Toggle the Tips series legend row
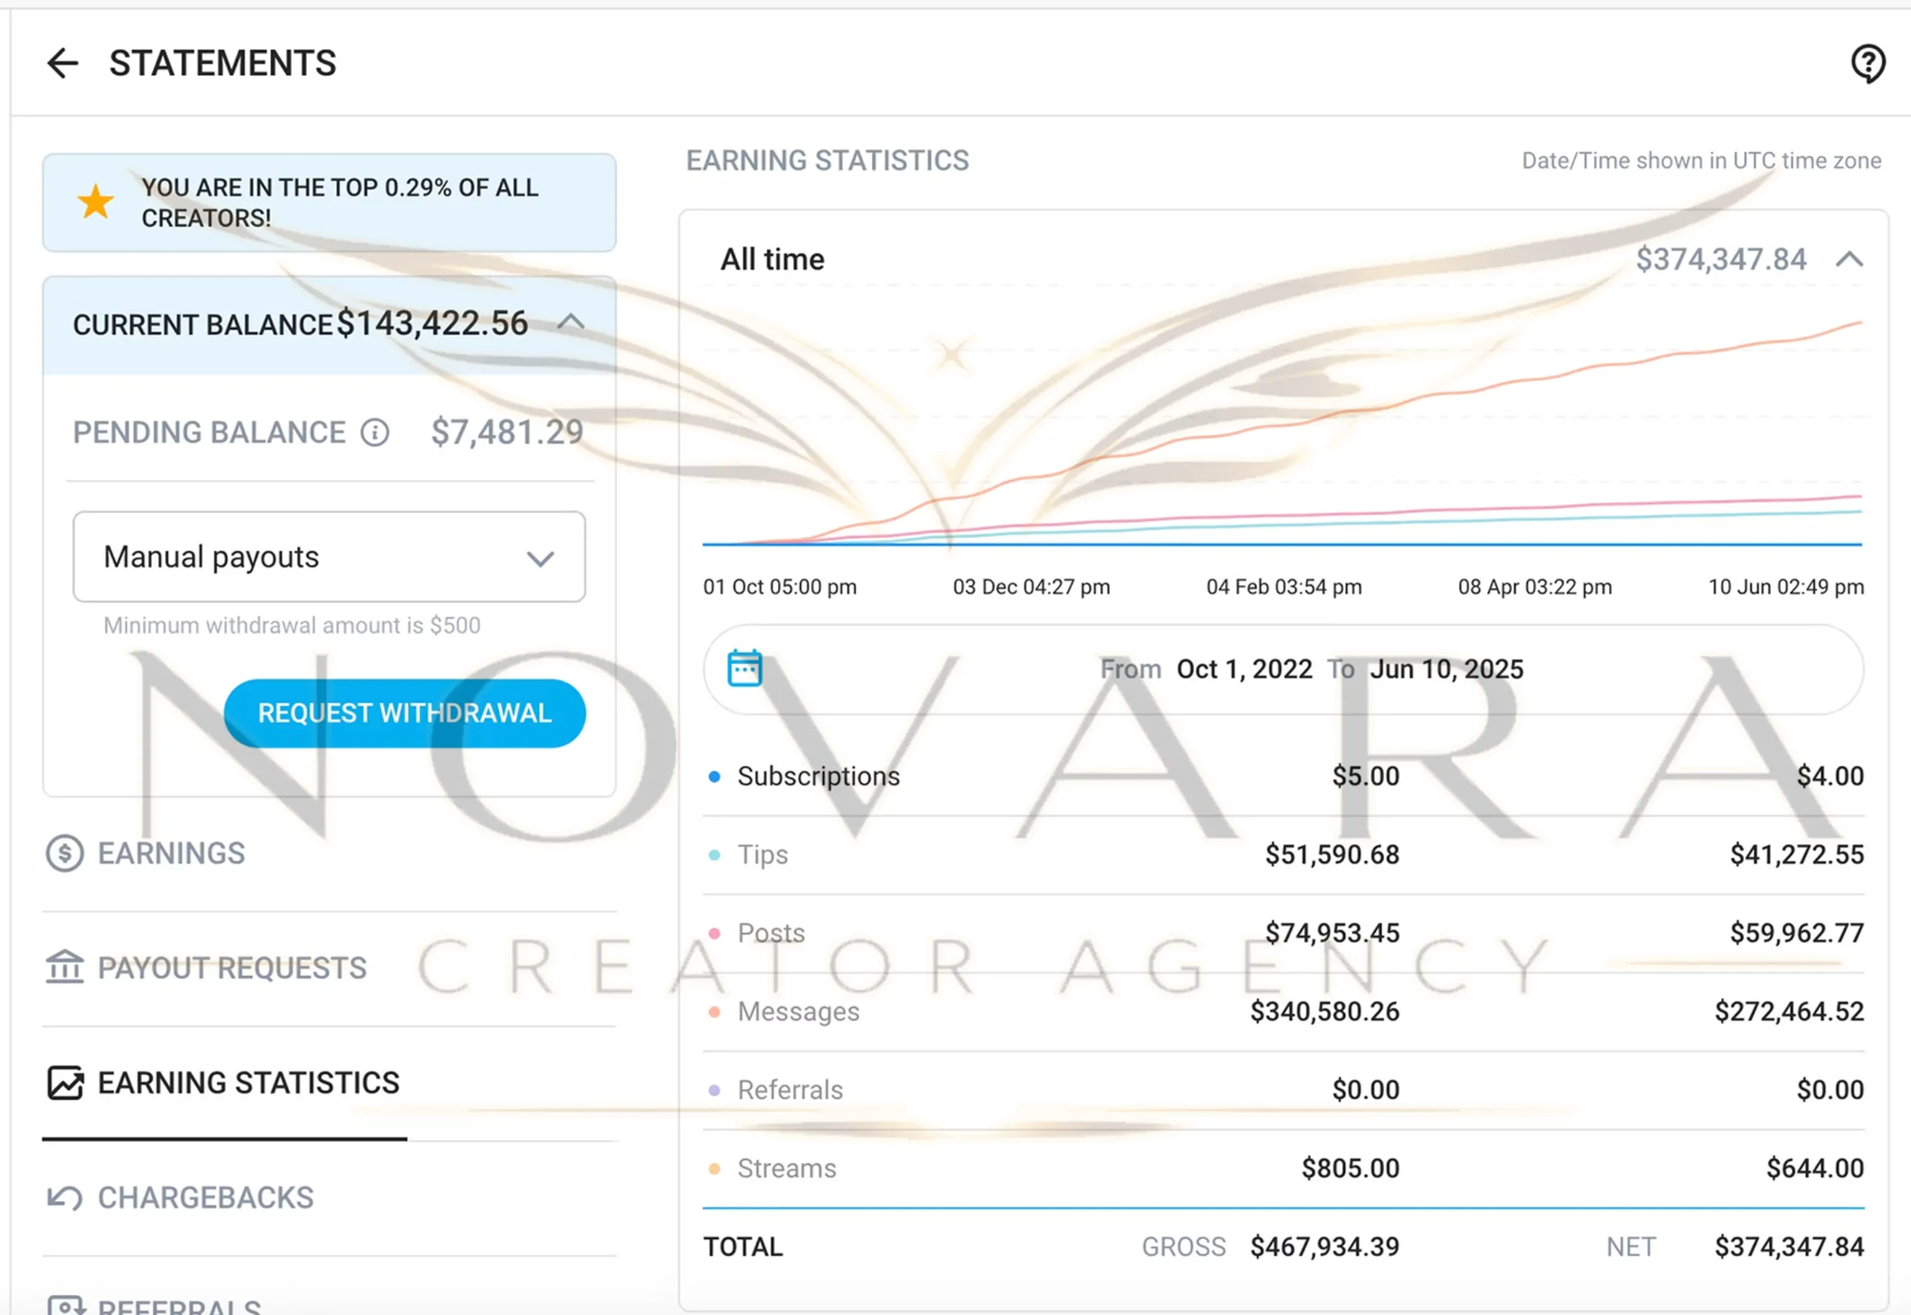 [x=762, y=854]
